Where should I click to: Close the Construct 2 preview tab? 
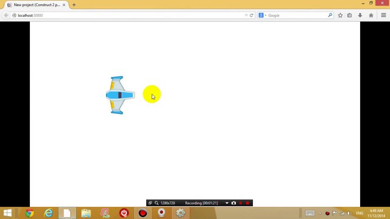64,5
